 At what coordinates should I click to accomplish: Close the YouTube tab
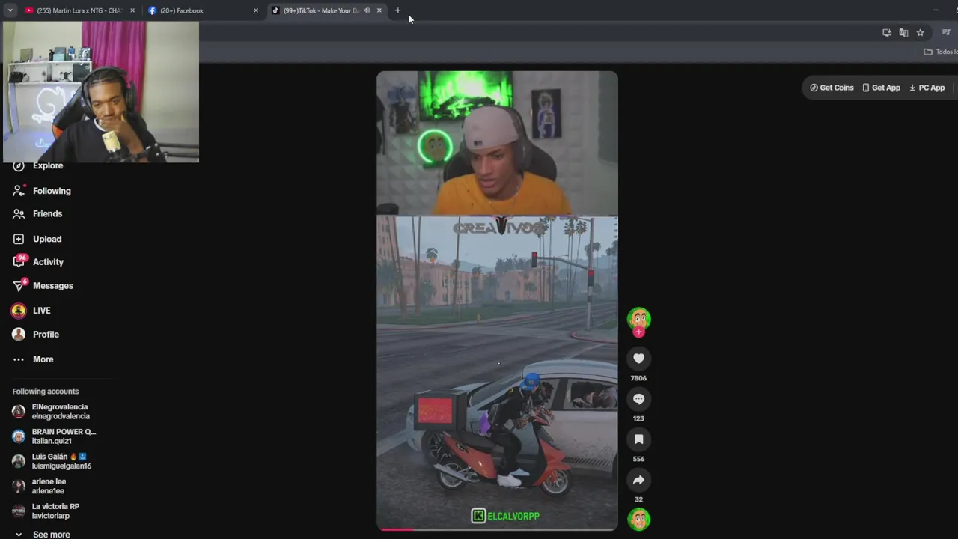click(132, 10)
